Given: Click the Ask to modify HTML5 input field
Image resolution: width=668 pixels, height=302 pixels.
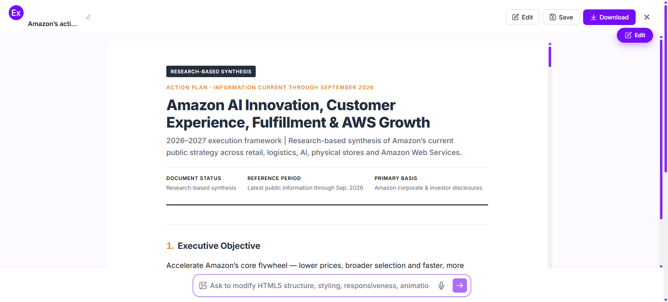Looking at the screenshot, I should pyautogui.click(x=320, y=286).
